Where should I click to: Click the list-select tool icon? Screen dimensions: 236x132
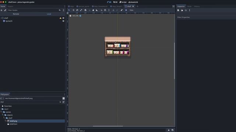tap(85, 10)
